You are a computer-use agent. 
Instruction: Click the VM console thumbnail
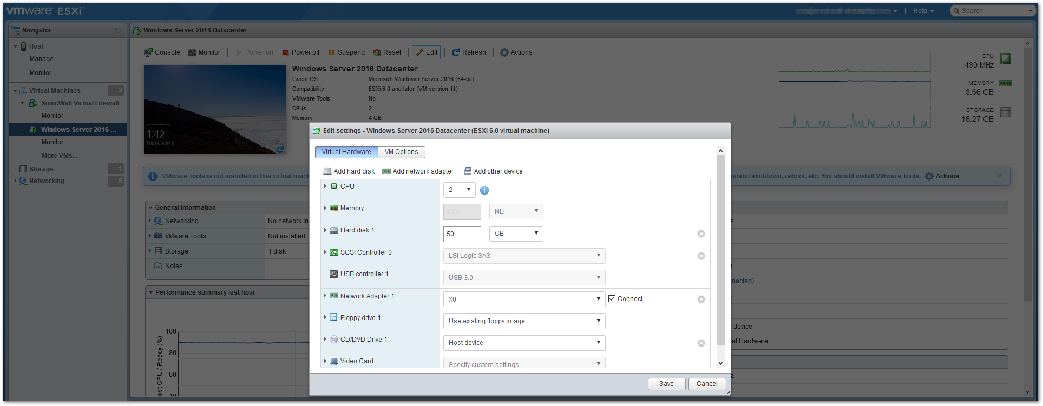(x=215, y=110)
